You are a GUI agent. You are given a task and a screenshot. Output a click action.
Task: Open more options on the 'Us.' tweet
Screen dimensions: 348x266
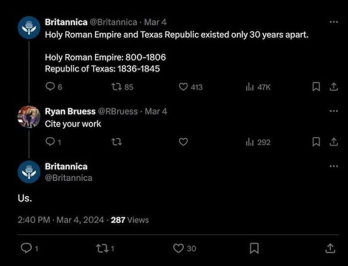(x=334, y=166)
